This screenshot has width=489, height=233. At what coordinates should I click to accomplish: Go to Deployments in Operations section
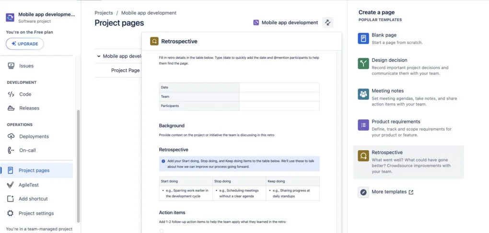34,136
